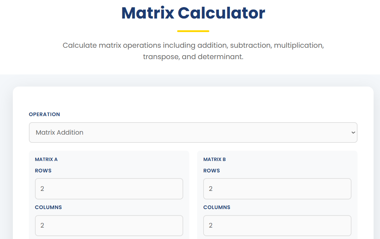Click the value 2 in Matrix A rows
Image resolution: width=380 pixels, height=239 pixels.
click(42, 188)
